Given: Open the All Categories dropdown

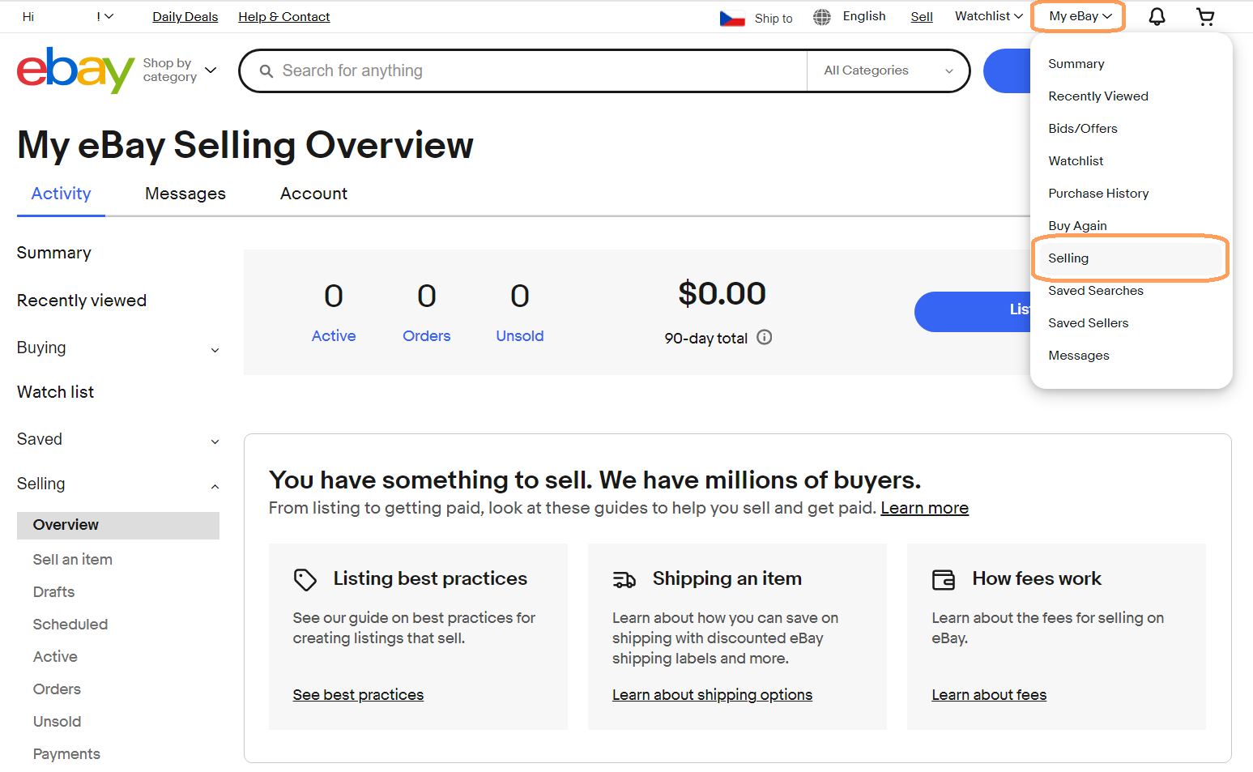Looking at the screenshot, I should (x=888, y=70).
